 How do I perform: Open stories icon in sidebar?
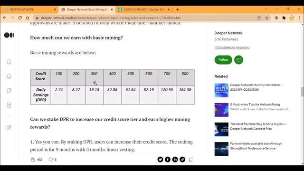coord(9,105)
